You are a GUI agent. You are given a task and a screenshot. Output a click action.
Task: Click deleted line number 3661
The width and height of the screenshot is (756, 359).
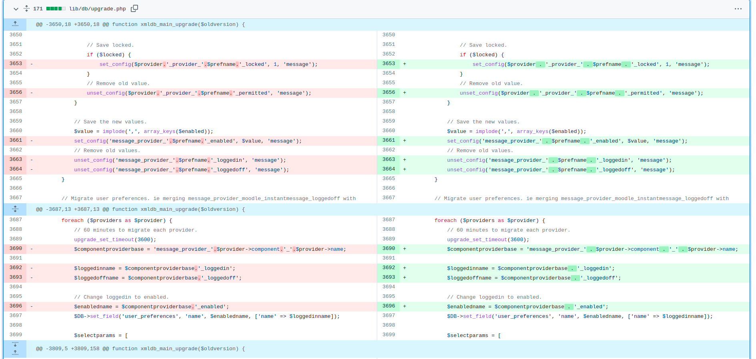click(x=16, y=141)
